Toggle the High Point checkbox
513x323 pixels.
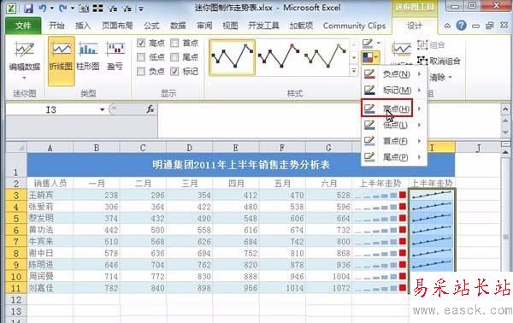tap(141, 43)
